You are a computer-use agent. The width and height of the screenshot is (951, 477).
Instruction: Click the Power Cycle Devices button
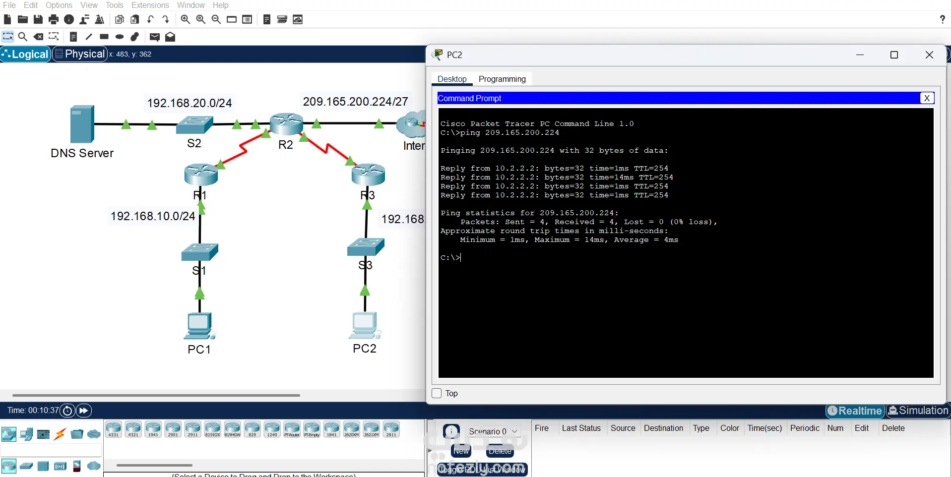67,411
